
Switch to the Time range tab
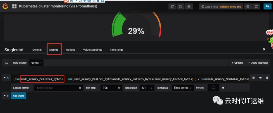click(x=117, y=50)
